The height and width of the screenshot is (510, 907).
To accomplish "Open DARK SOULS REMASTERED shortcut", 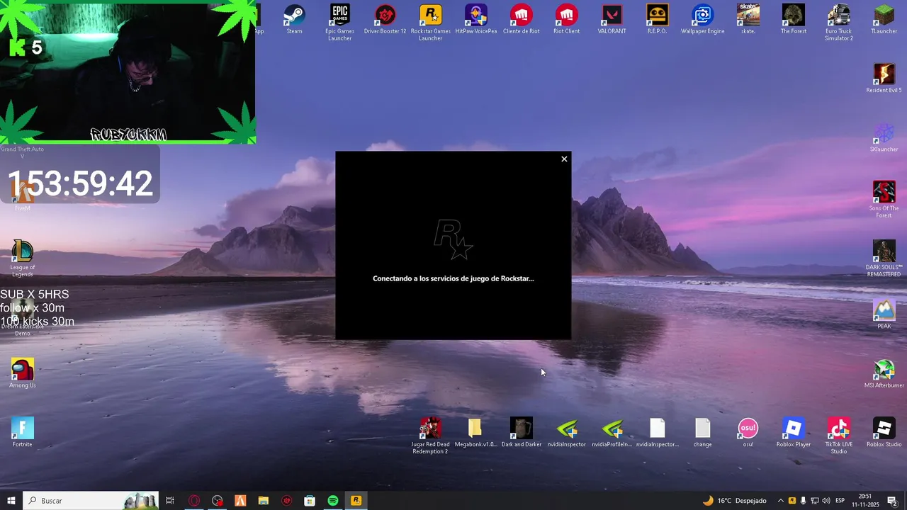I will [884, 259].
